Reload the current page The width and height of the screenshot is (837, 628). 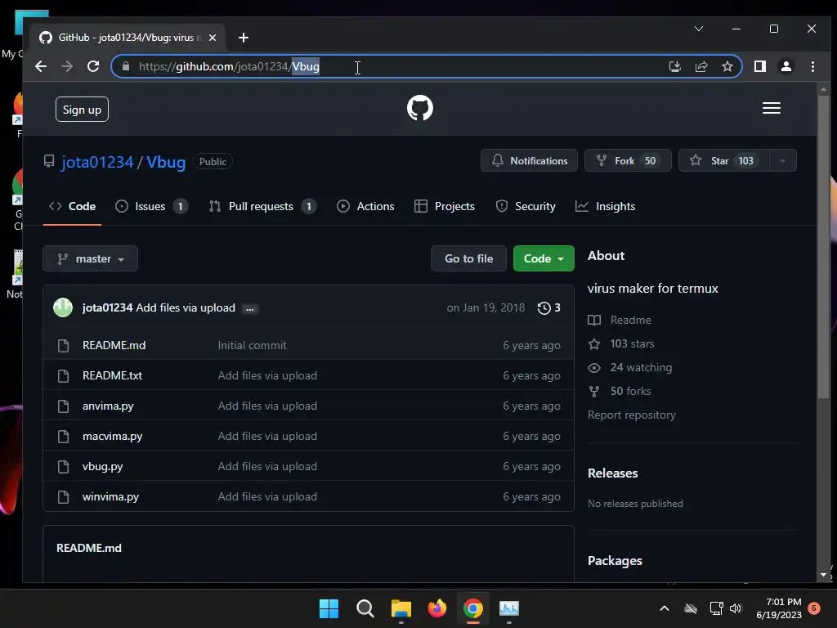tap(93, 66)
